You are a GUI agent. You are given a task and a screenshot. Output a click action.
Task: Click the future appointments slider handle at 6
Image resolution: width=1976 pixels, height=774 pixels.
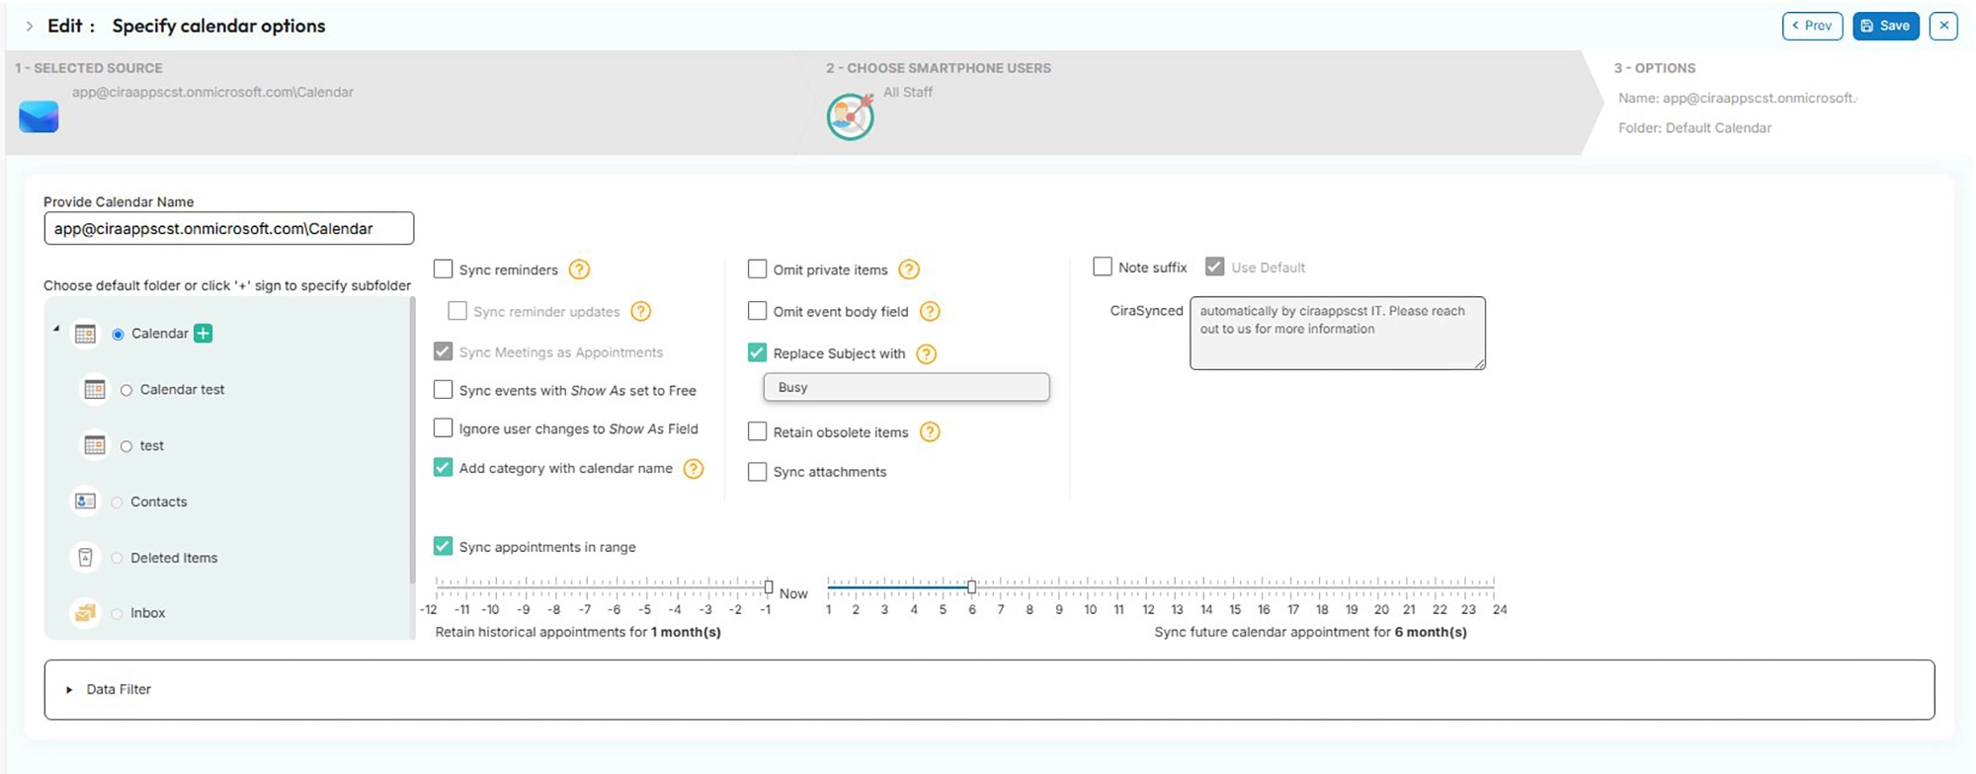(x=972, y=587)
